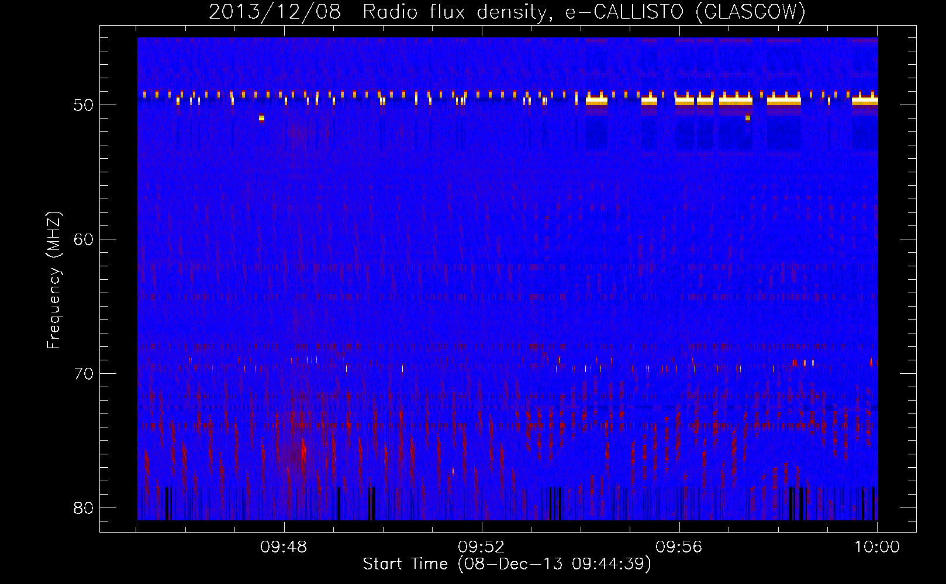Viewport: 946px width, 584px height.
Task: Click the "Frequency (MHZ)" axis label
Action: coord(54,280)
